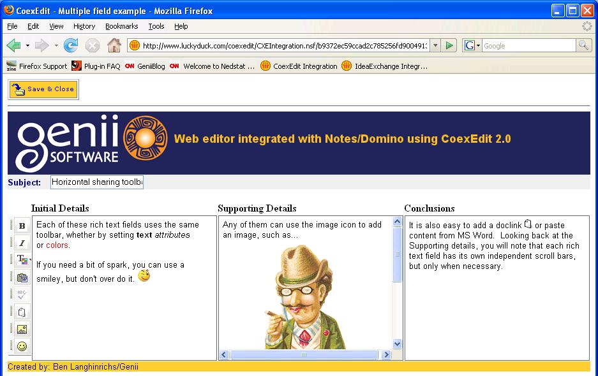The width and height of the screenshot is (598, 376).
Task: Open the smiley picker in the toolbar
Action: pos(22,347)
